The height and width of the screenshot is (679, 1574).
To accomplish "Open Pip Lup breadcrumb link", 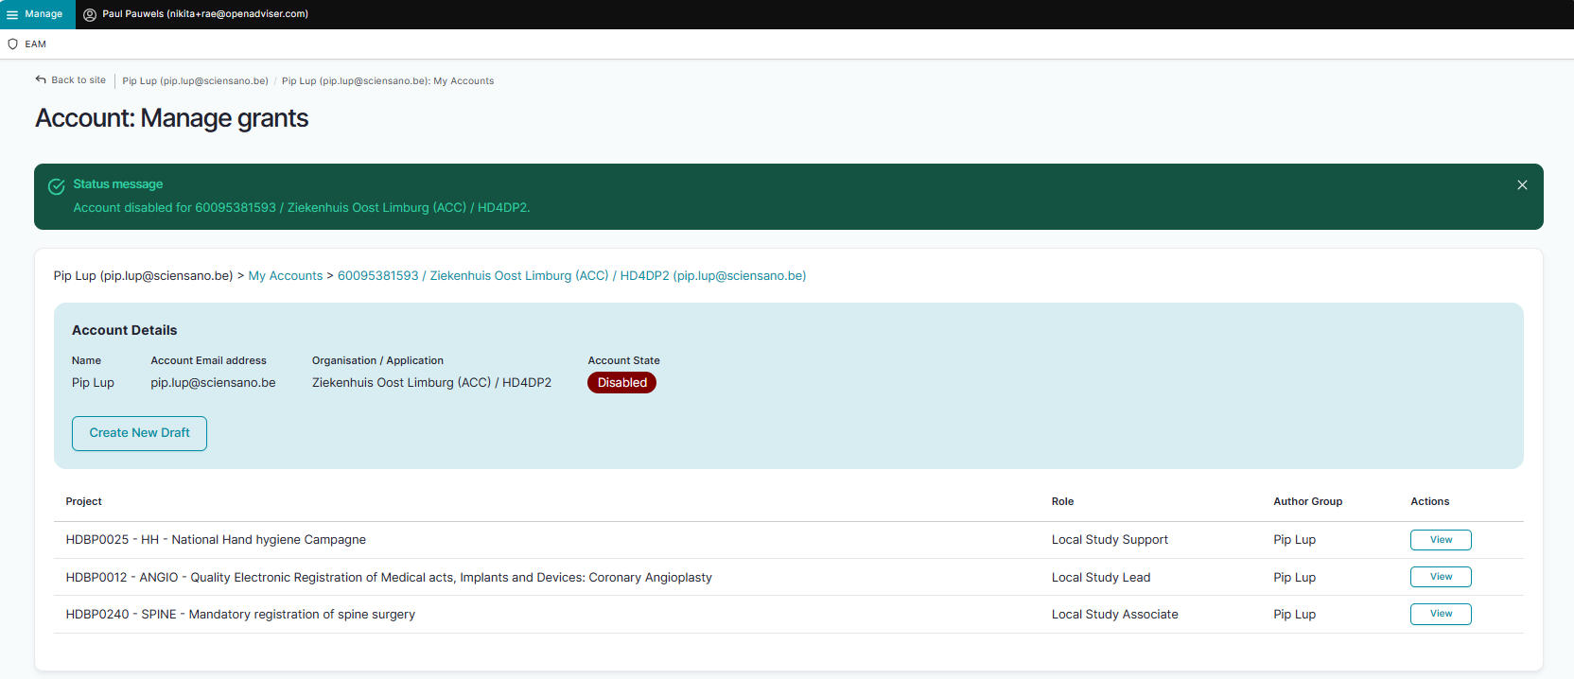I will pyautogui.click(x=195, y=81).
